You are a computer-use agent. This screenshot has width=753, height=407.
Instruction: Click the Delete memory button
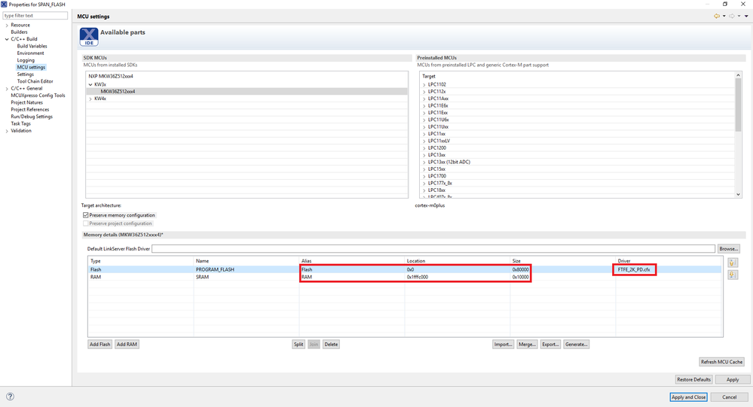tap(331, 345)
